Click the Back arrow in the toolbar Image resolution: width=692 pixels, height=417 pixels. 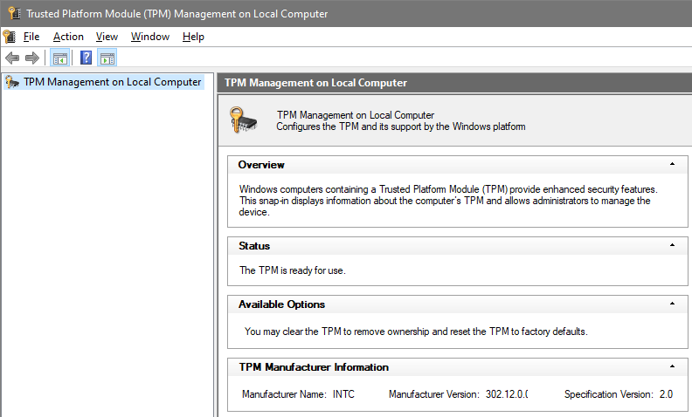coord(11,58)
